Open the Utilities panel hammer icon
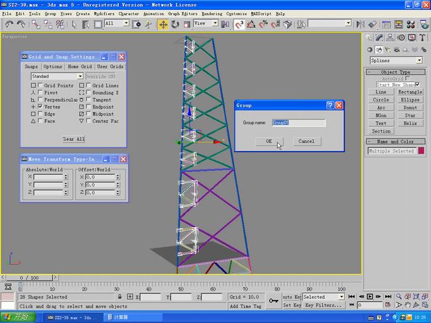The height and width of the screenshot is (323, 431). pos(422,38)
